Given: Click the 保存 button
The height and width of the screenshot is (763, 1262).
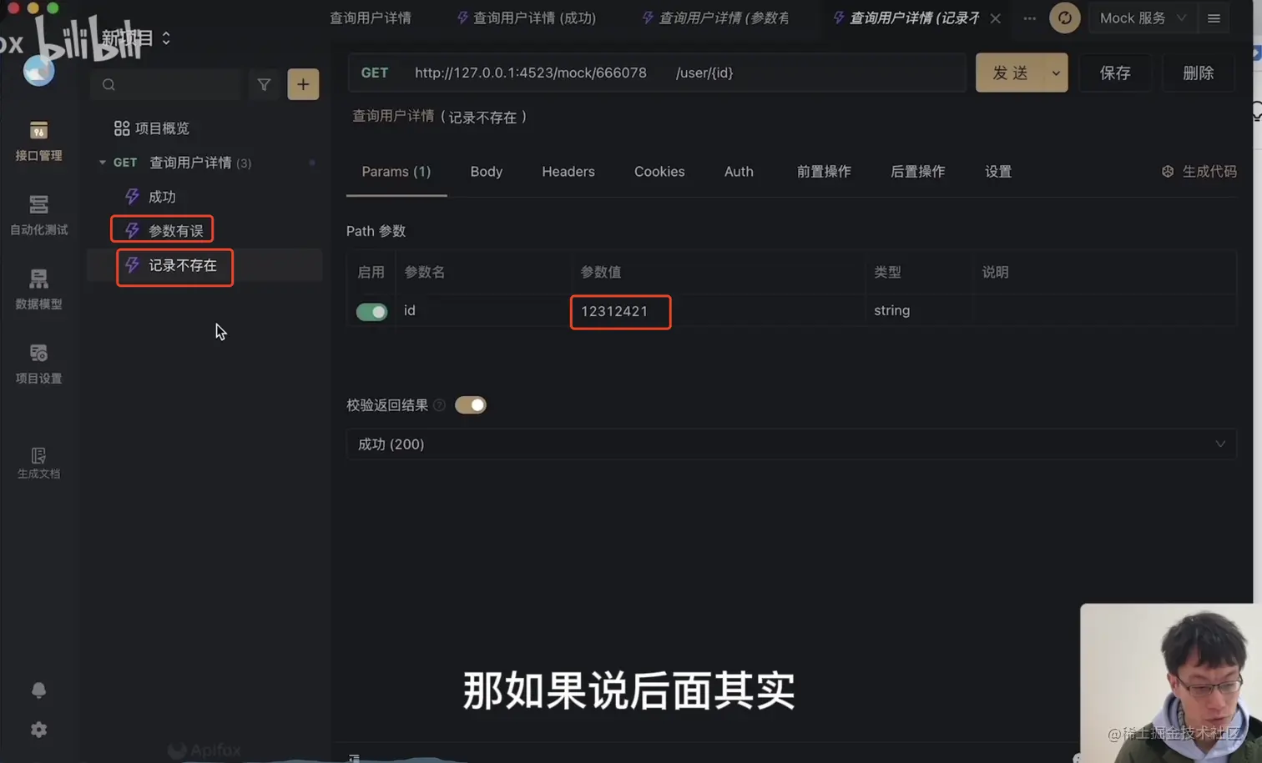Looking at the screenshot, I should [x=1115, y=73].
